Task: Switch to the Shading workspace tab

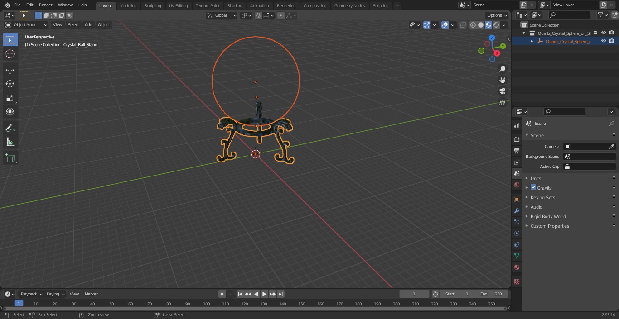Action: [x=235, y=5]
